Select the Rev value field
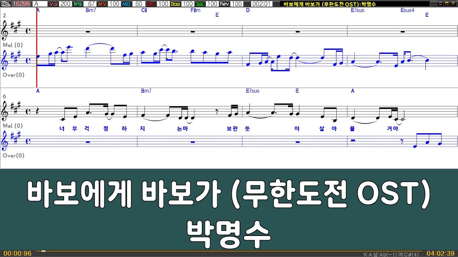Screen dimensions: 458x257 (236, 4)
